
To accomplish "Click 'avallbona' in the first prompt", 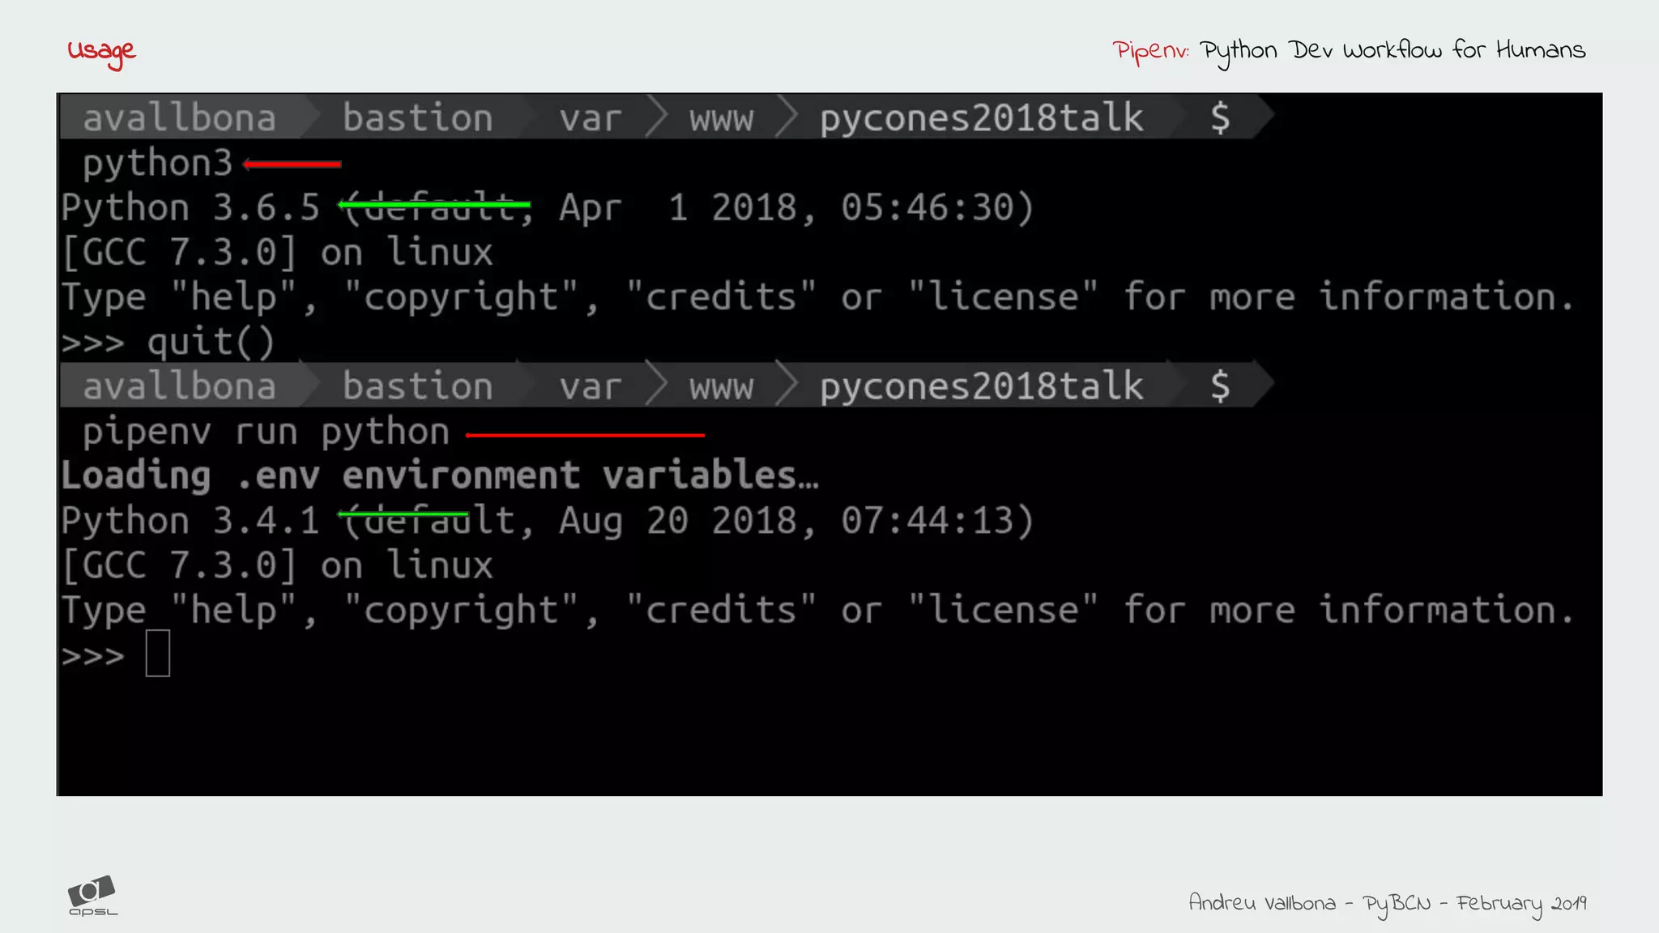I will tap(180, 118).
